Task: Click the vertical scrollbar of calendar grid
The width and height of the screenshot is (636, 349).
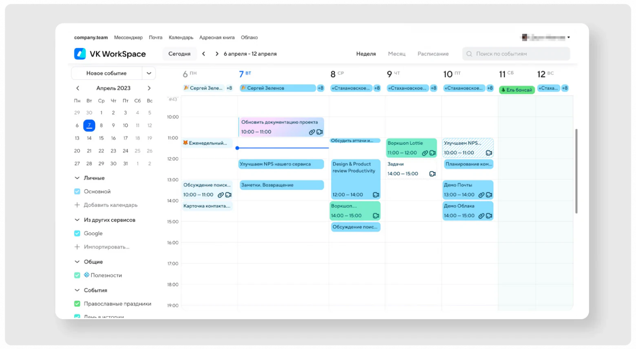Action: (x=576, y=171)
